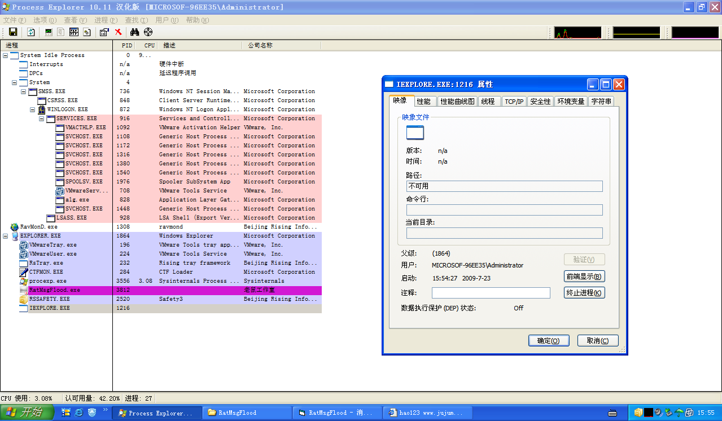This screenshot has height=421, width=722.
Task: Click the 命令行 text field
Action: [x=505, y=210]
